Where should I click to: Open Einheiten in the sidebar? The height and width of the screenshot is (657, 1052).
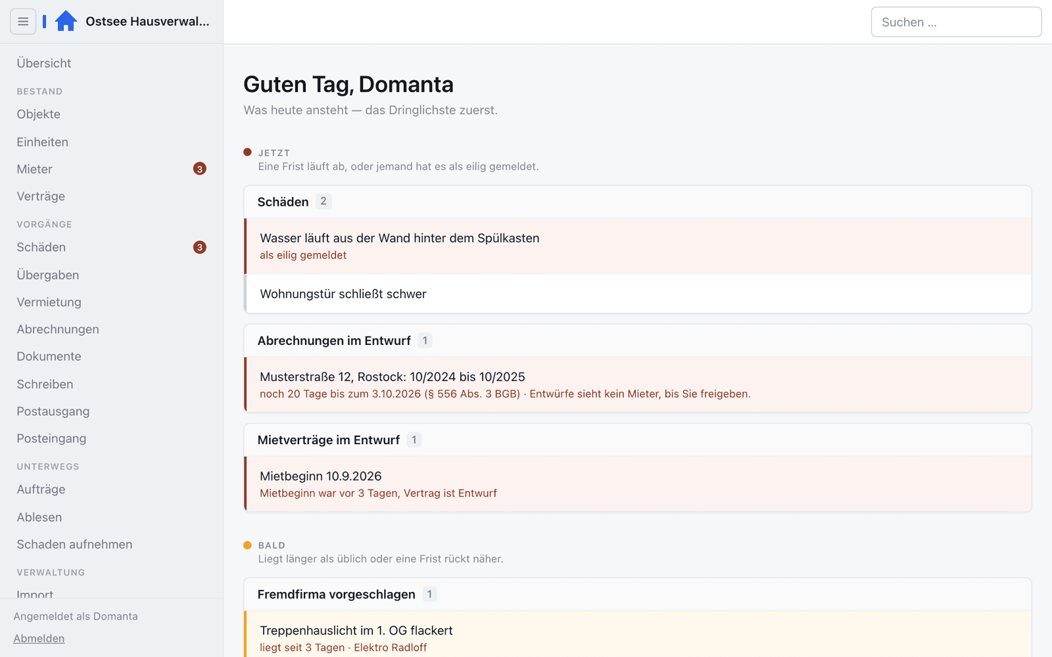43,142
